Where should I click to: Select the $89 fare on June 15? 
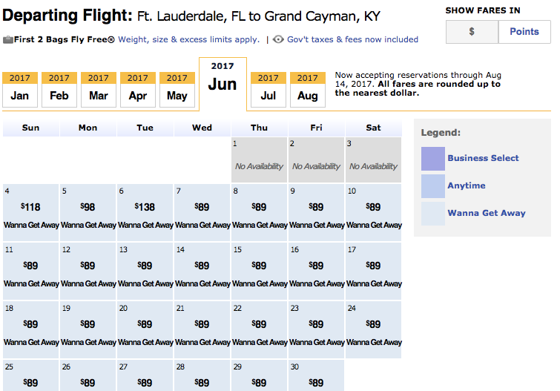click(259, 266)
